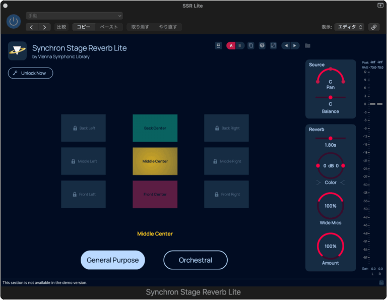Toggle the plugin power bypass button

coord(14,22)
